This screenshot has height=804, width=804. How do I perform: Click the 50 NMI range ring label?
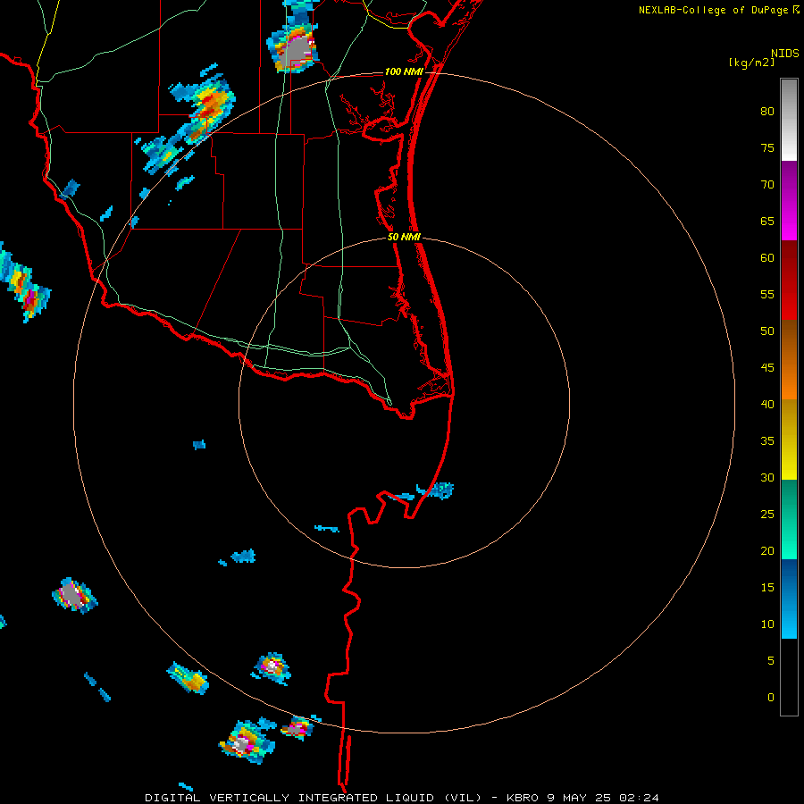click(404, 237)
